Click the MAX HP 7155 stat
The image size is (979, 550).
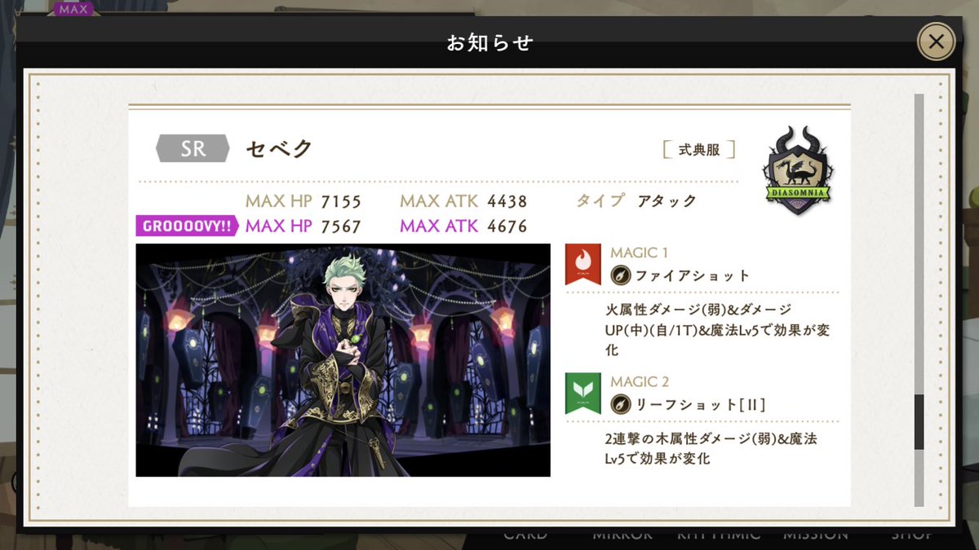(x=303, y=201)
